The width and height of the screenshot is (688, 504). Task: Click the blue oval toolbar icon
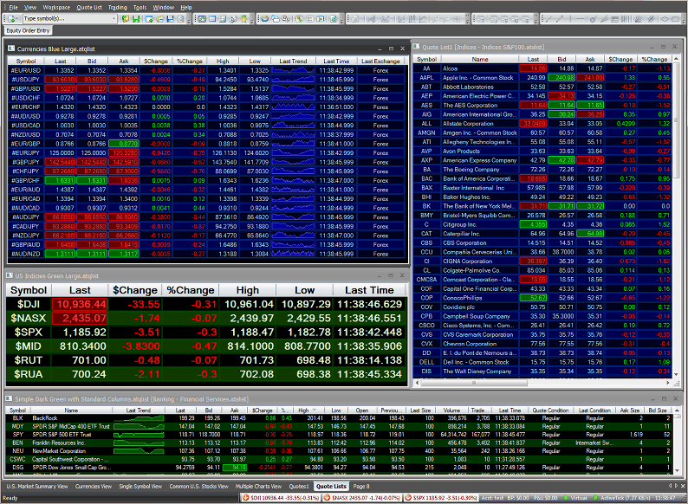(265, 19)
